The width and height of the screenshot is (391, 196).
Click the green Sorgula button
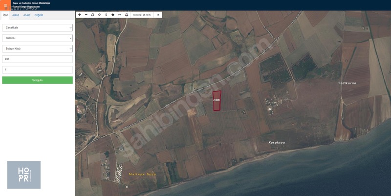[x=38, y=80]
